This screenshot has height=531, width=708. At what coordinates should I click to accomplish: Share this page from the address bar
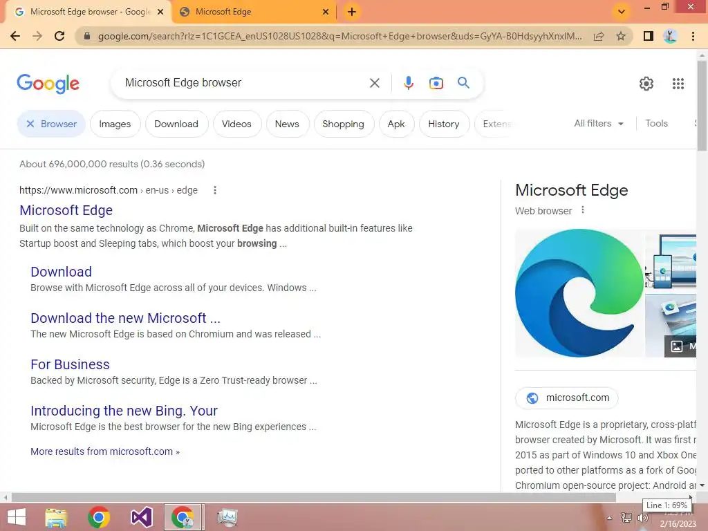click(599, 36)
